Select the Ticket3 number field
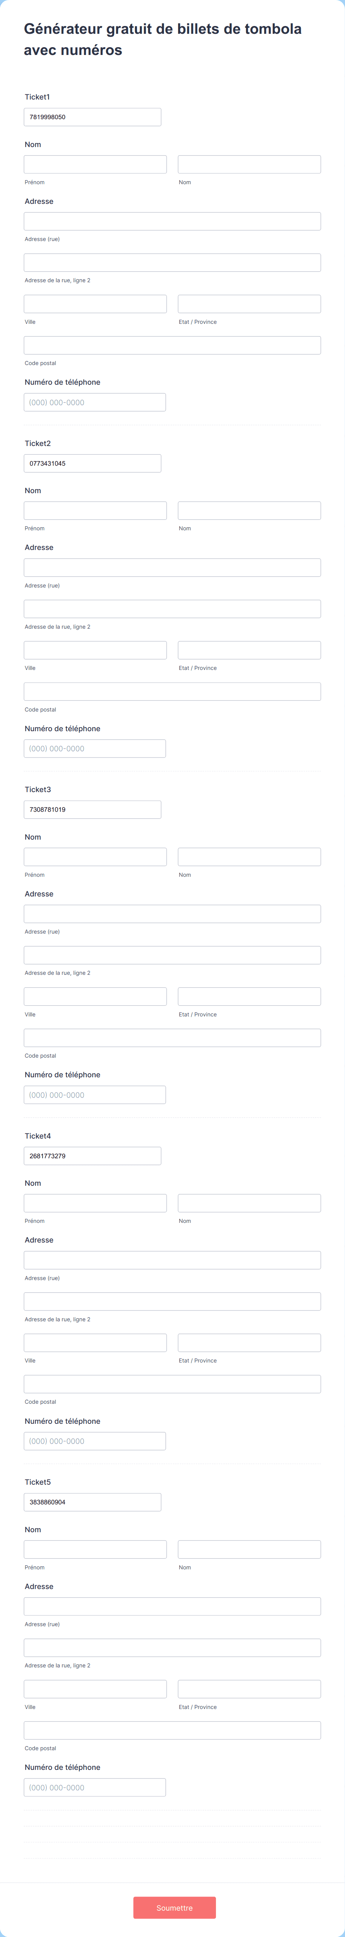This screenshot has height=1937, width=345. 92,809
